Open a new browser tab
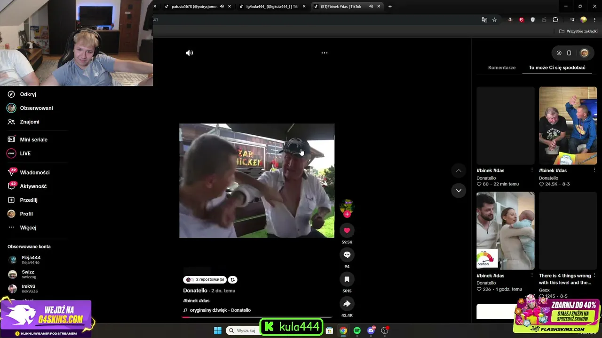The height and width of the screenshot is (338, 602). pos(390,7)
